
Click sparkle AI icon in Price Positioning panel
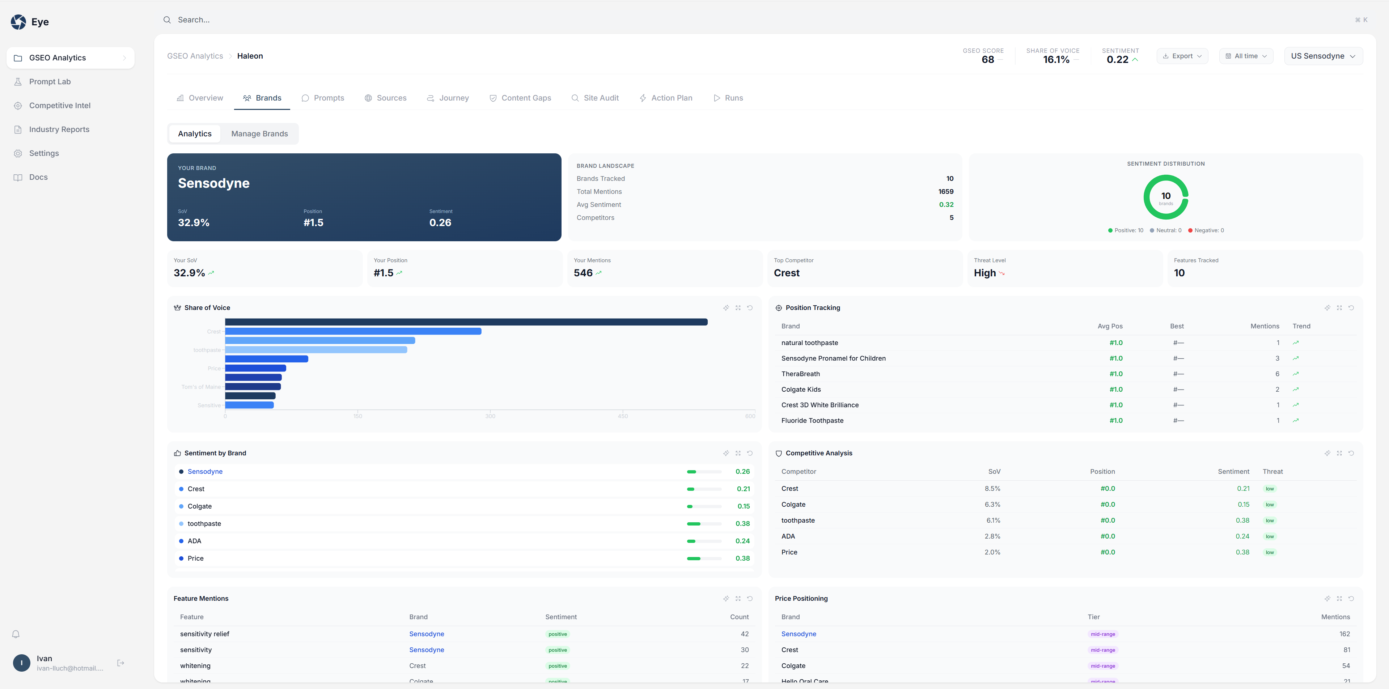click(x=1327, y=599)
